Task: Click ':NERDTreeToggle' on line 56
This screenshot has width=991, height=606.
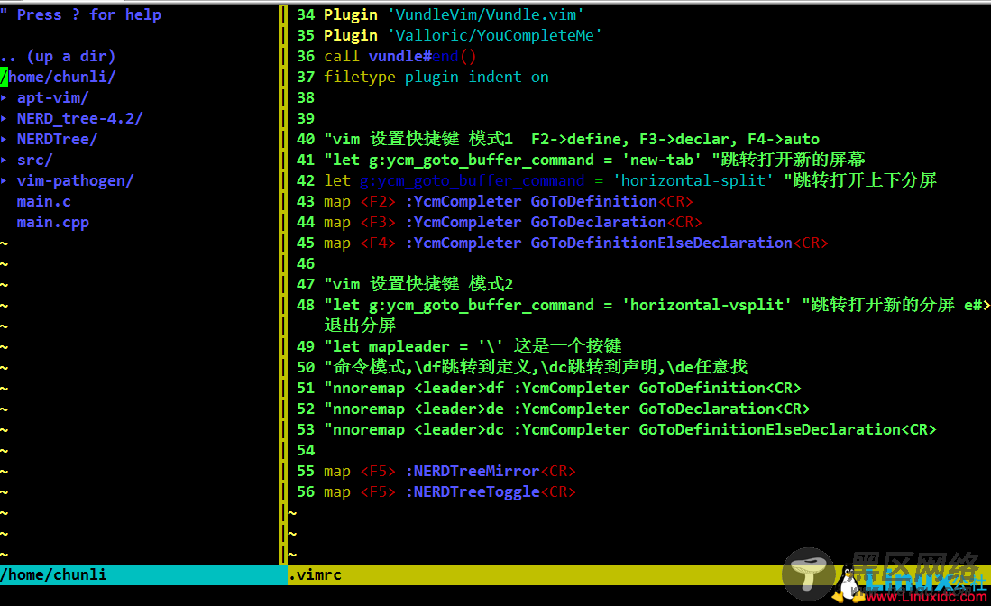Action: 473,492
